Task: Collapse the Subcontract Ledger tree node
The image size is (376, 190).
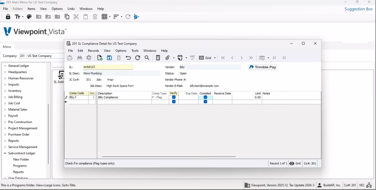Action: (5, 153)
